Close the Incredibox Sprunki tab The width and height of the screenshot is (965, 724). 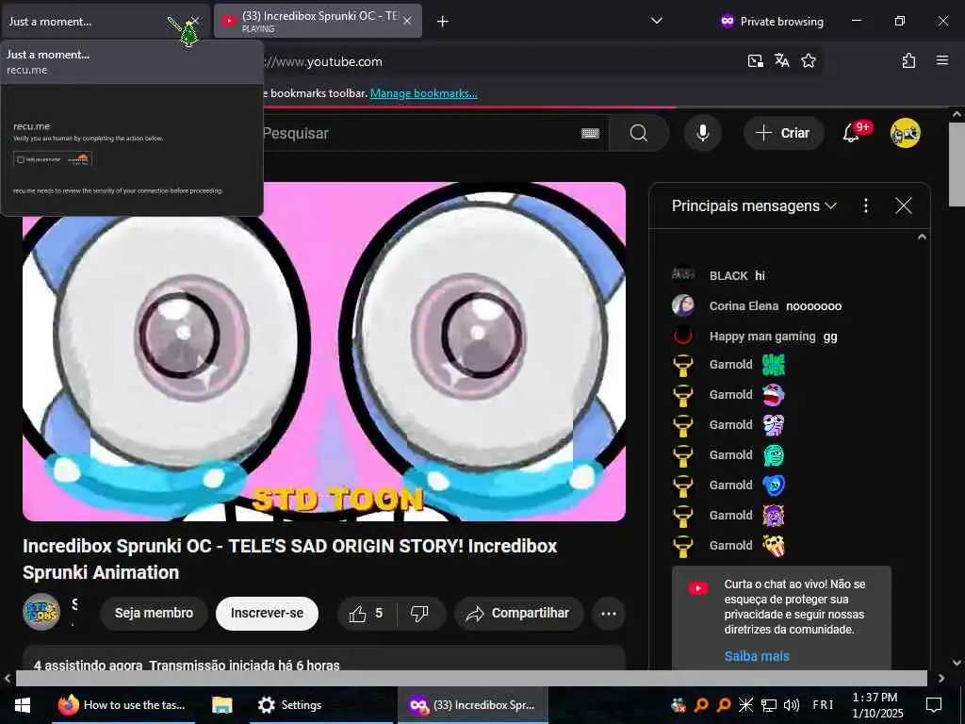pos(407,22)
